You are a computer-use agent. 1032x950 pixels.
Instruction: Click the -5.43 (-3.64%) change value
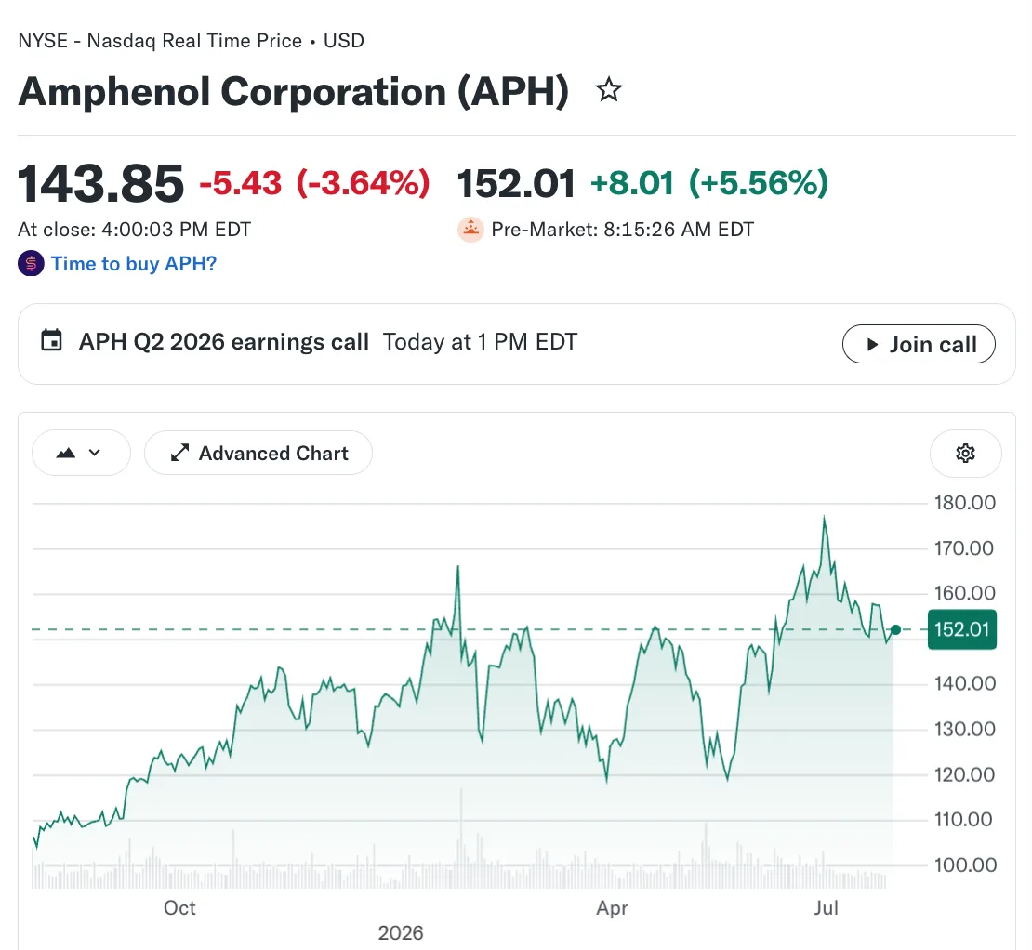pyautogui.click(x=314, y=183)
